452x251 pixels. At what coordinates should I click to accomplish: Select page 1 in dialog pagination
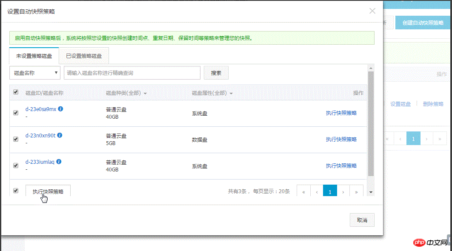pyautogui.click(x=330, y=191)
